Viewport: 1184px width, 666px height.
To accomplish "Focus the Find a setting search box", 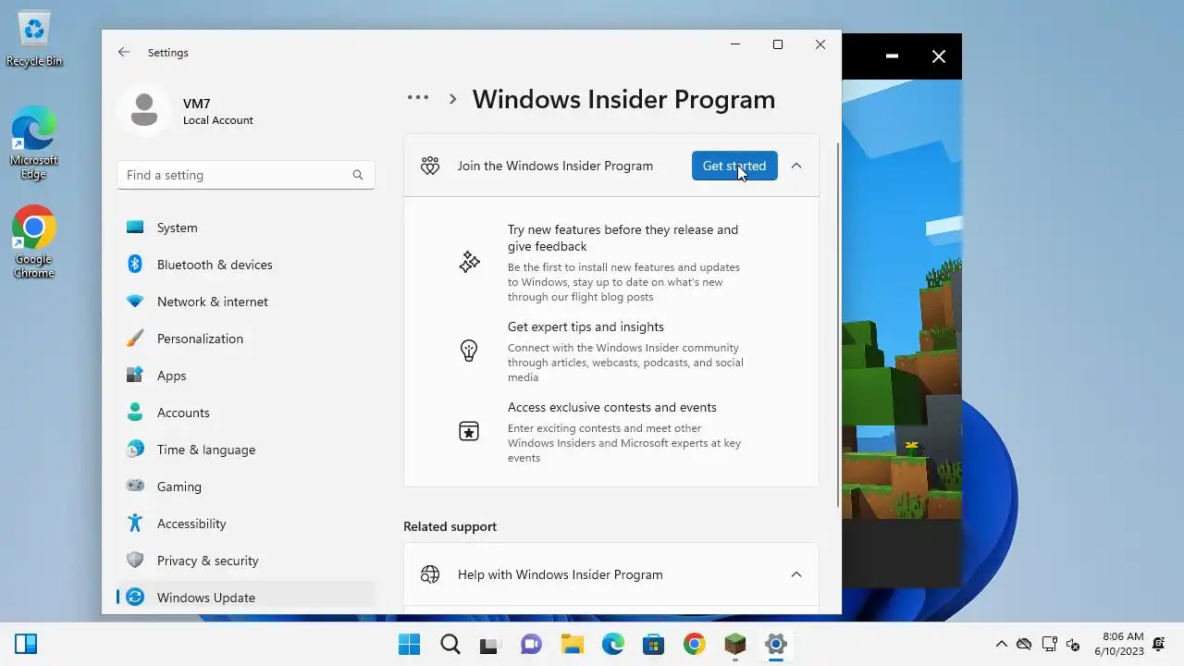I will [x=246, y=175].
